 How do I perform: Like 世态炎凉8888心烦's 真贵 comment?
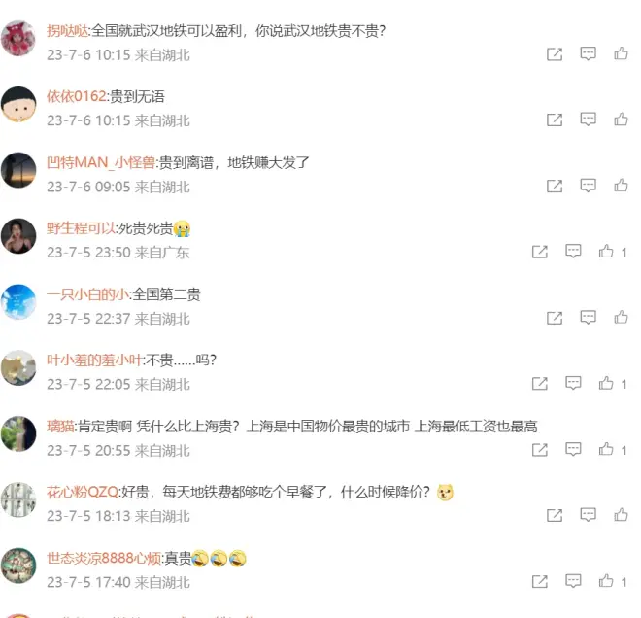click(x=606, y=581)
